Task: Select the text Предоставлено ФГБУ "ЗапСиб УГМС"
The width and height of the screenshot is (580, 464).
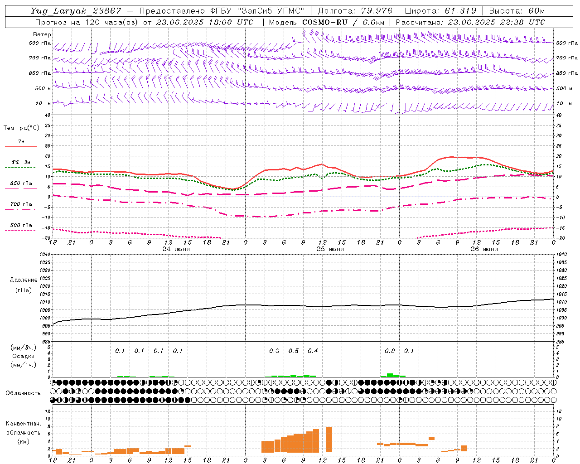Action: (x=222, y=11)
